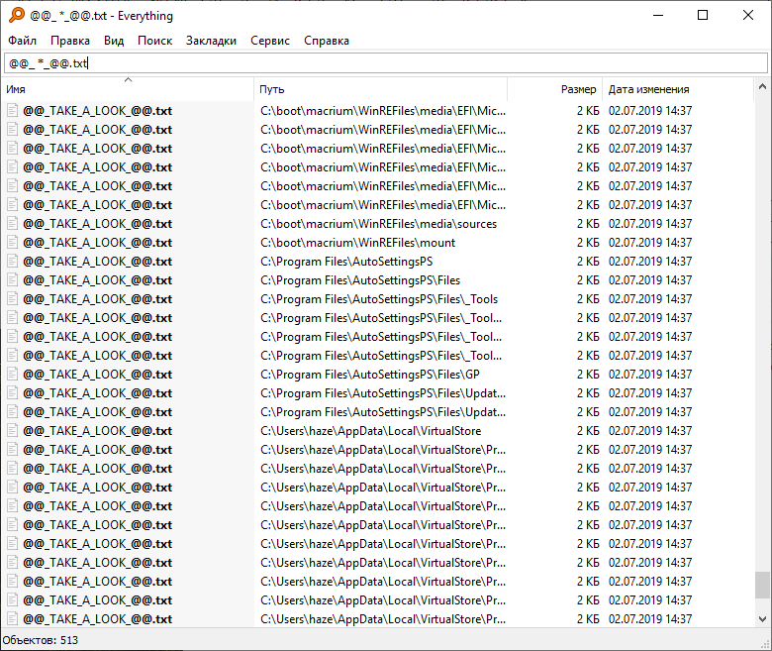The image size is (772, 651).
Task: Close the Everything window
Action: pyautogui.click(x=748, y=15)
